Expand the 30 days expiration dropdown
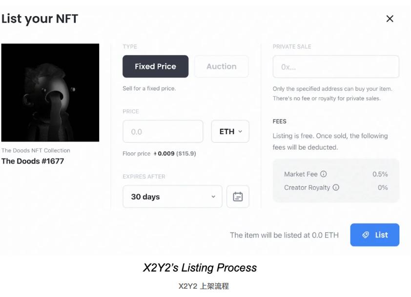This screenshot has width=411, height=297. pos(172,197)
